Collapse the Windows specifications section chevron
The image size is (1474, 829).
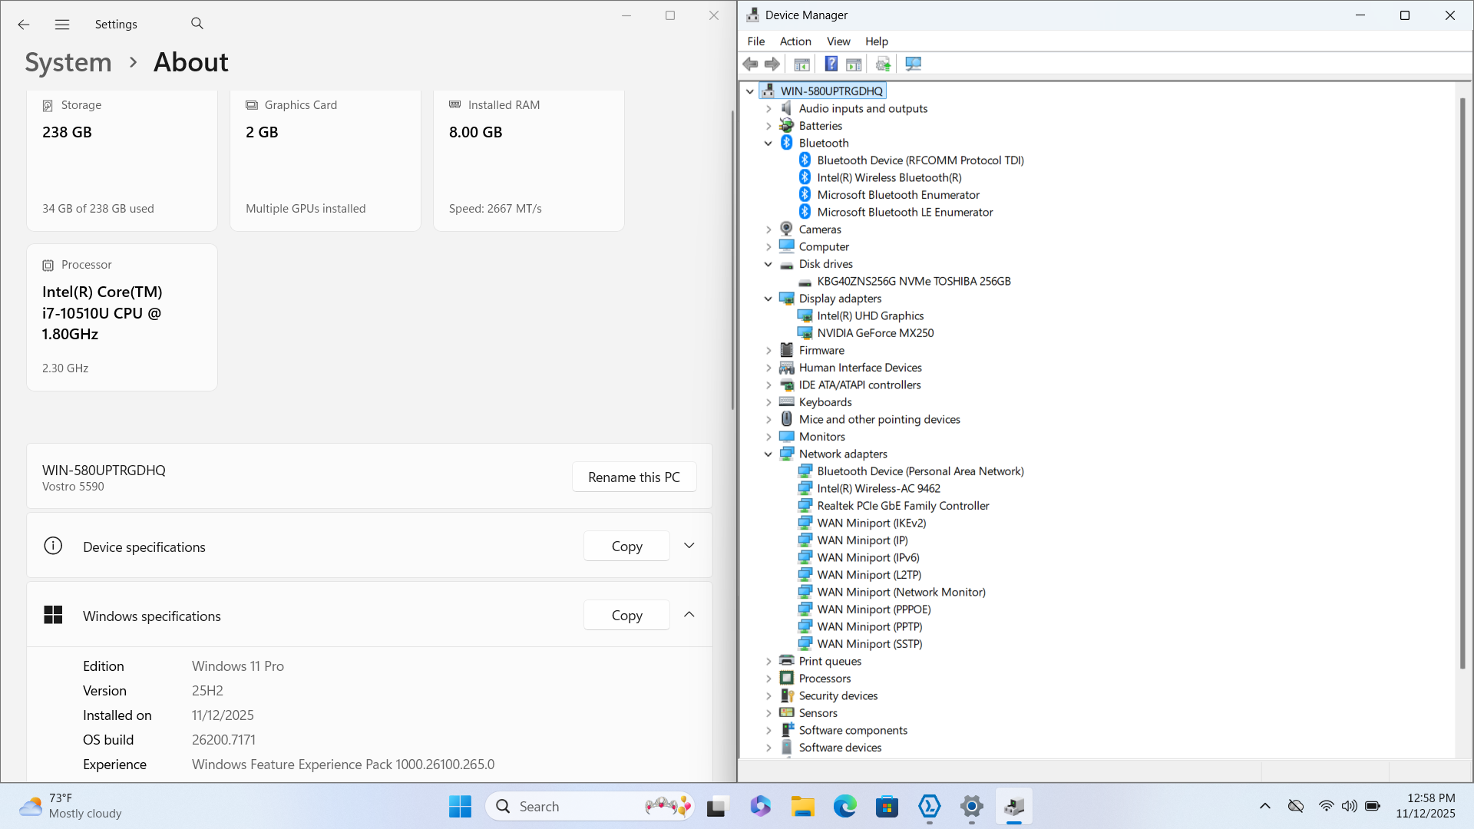689,615
